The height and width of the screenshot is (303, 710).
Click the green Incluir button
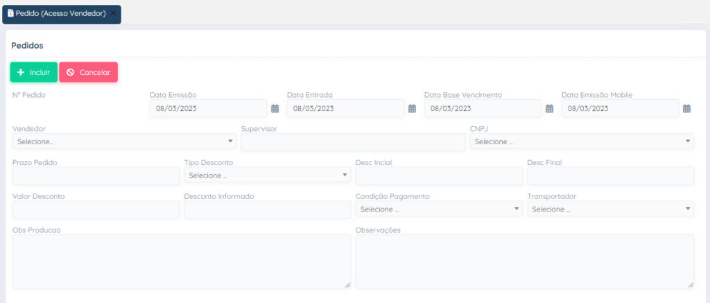pyautogui.click(x=34, y=72)
